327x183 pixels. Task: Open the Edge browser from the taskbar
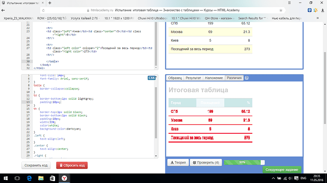tap(29, 178)
